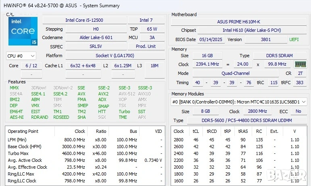Click the Alder Lake-S 601 codename field

[x=96, y=37]
